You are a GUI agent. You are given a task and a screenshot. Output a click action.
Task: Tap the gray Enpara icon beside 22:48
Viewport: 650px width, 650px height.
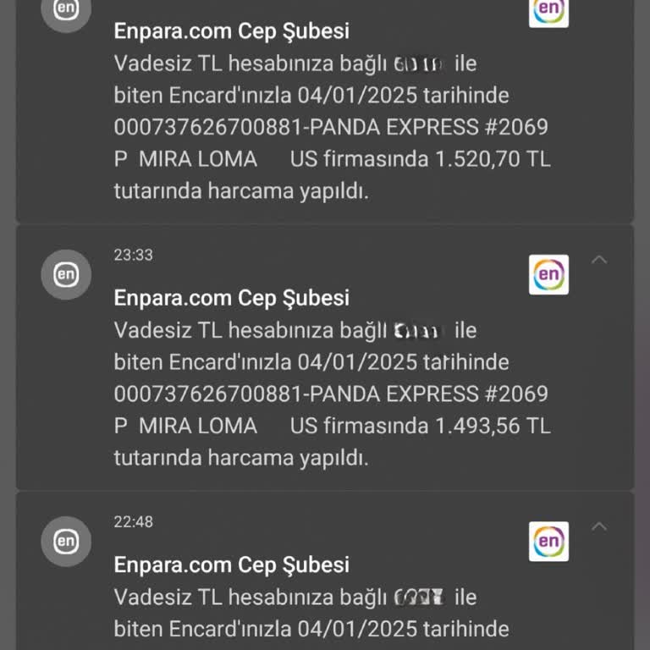coord(66,542)
